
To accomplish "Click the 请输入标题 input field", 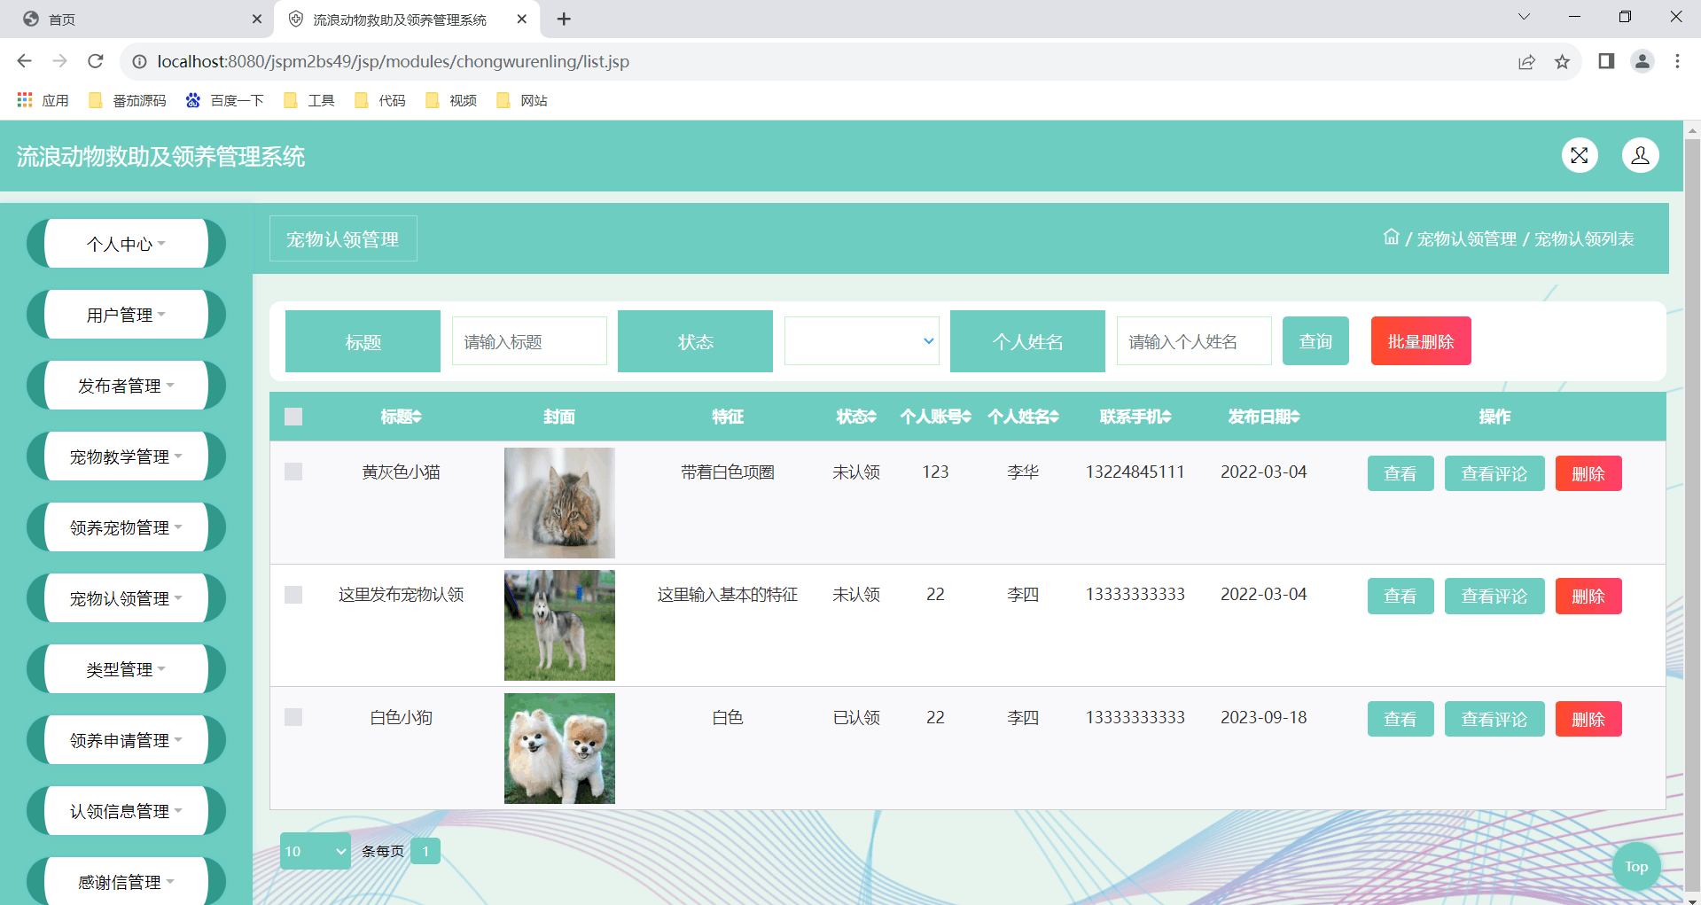I will click(x=529, y=341).
